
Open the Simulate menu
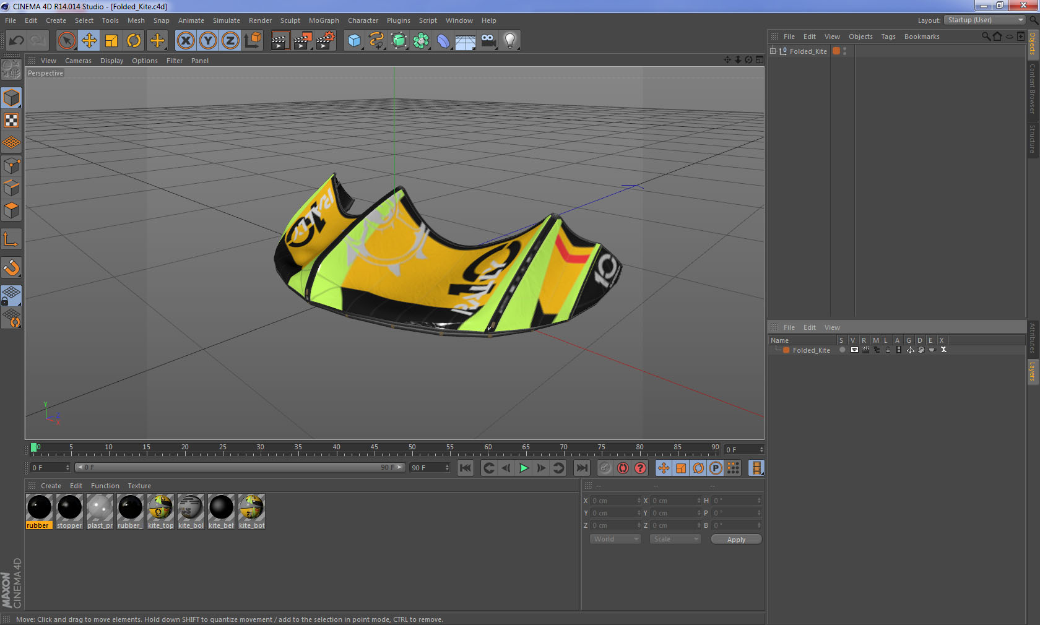tap(227, 20)
